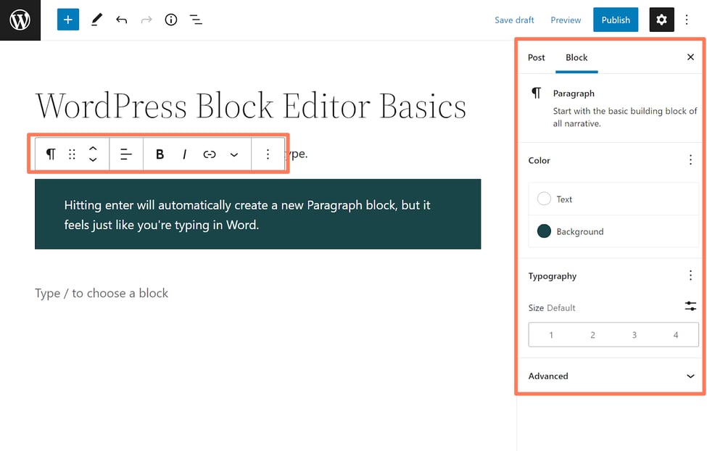The width and height of the screenshot is (707, 451).
Task: Toggle bold formatting
Action: pos(160,154)
